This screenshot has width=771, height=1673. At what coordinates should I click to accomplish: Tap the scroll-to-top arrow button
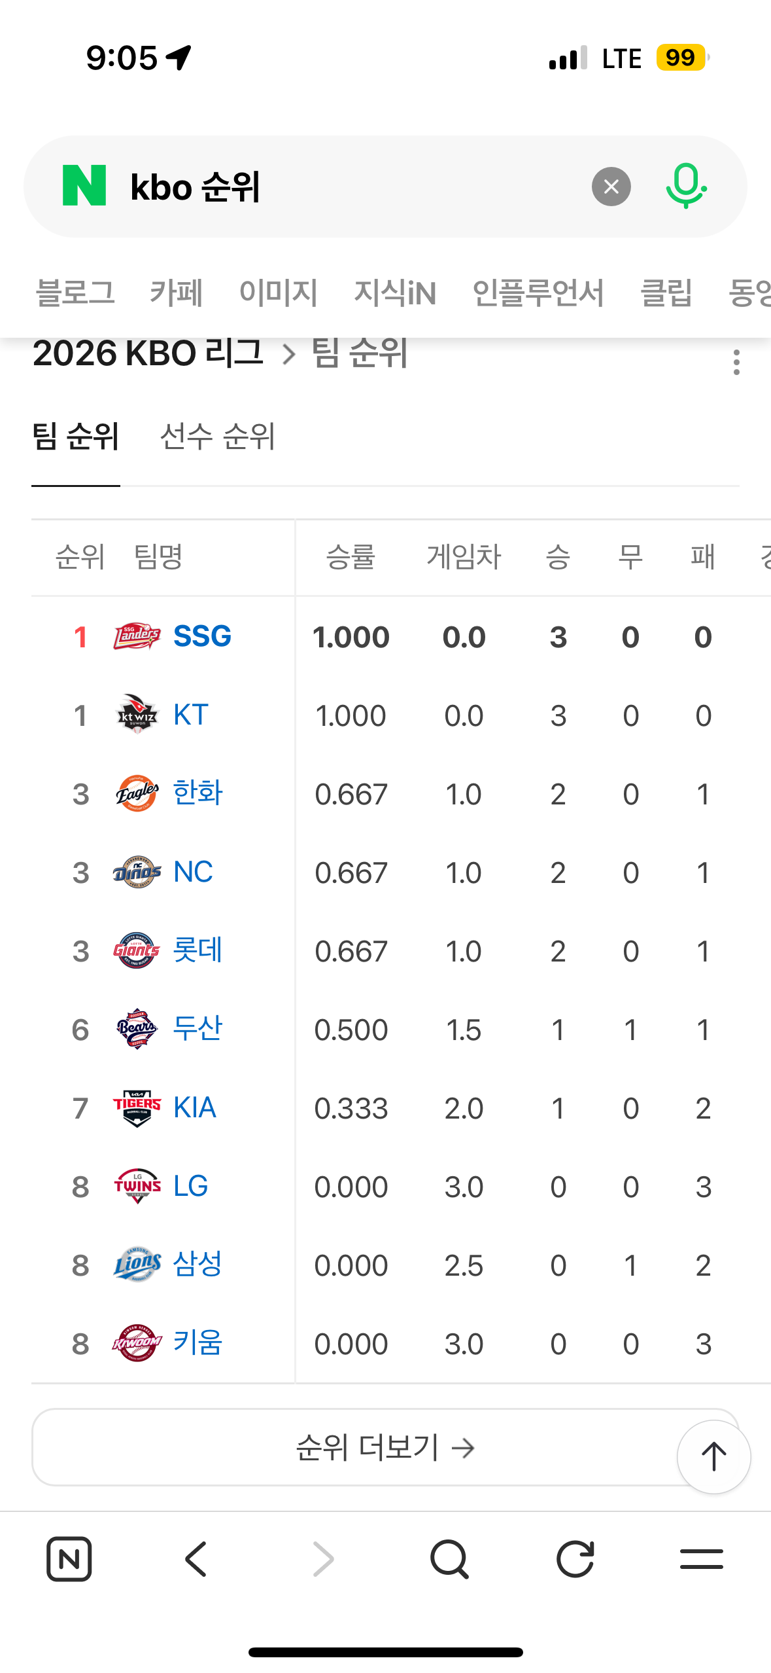(x=713, y=1456)
